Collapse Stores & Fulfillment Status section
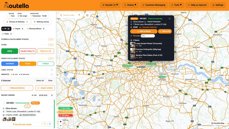This screenshot has height=129, width=229. 51,39
